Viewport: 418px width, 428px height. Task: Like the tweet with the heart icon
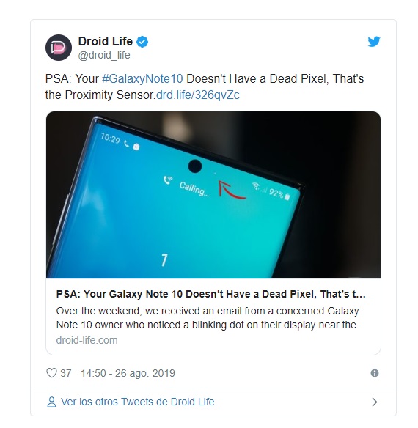coord(51,373)
